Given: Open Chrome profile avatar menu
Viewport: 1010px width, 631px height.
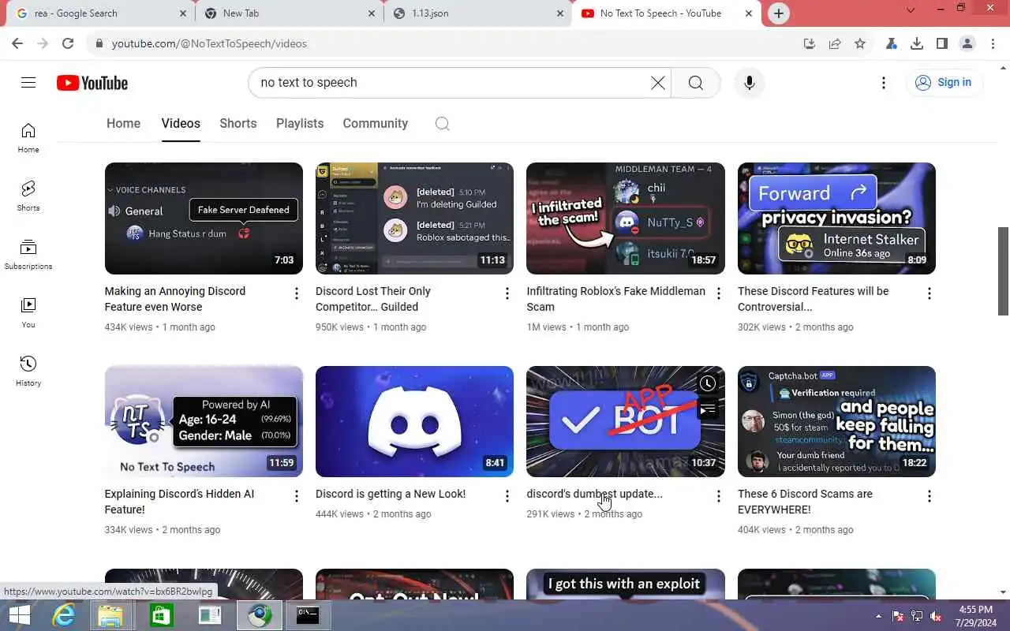Looking at the screenshot, I should click(x=967, y=43).
